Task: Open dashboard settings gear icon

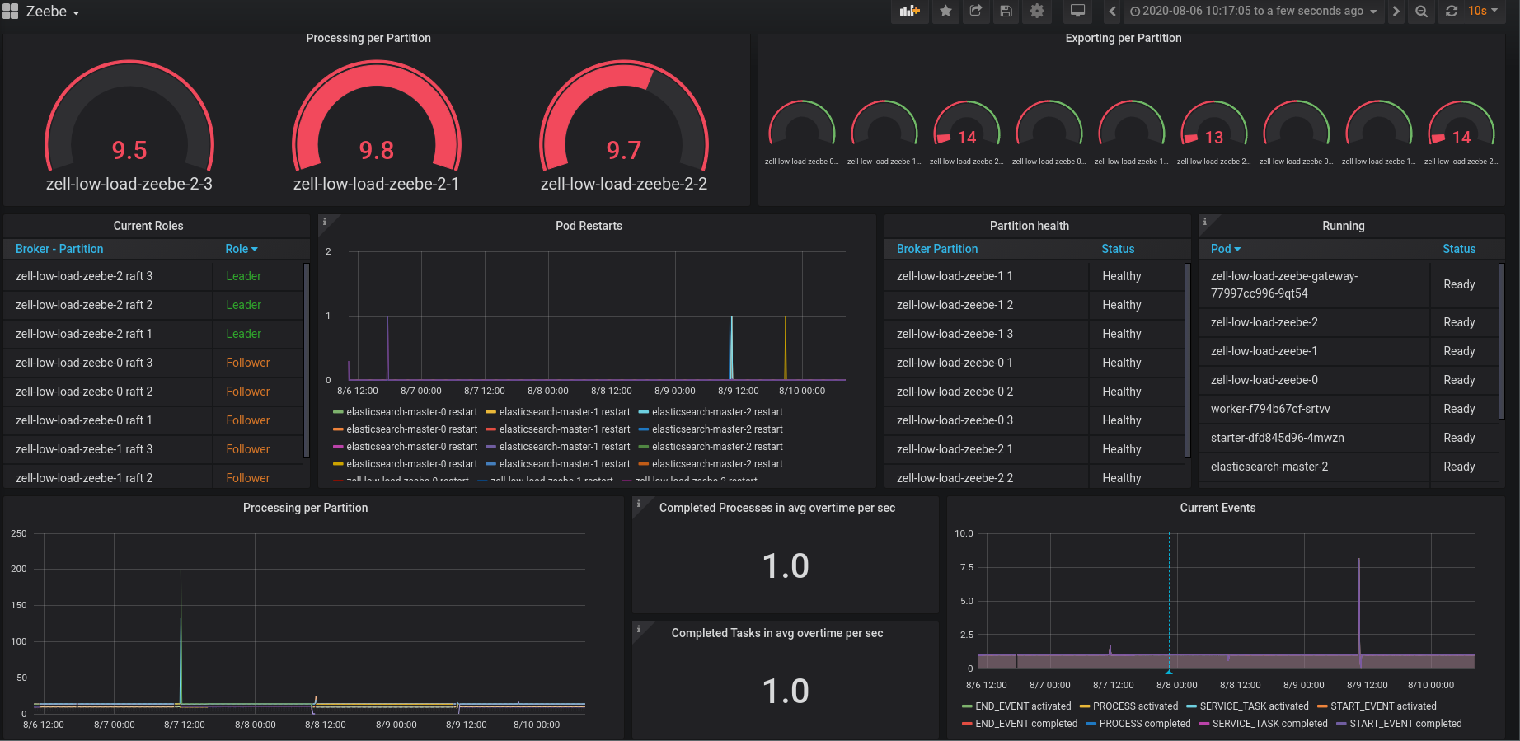Action: tap(1037, 12)
